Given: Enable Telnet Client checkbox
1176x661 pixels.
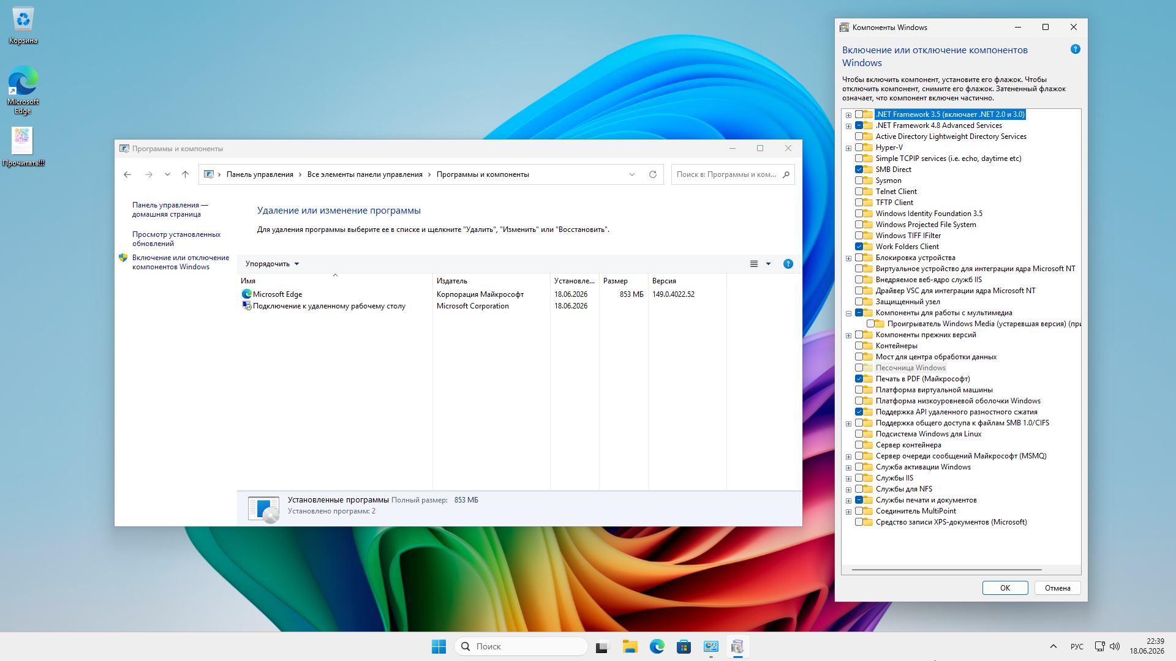Looking at the screenshot, I should pyautogui.click(x=859, y=192).
